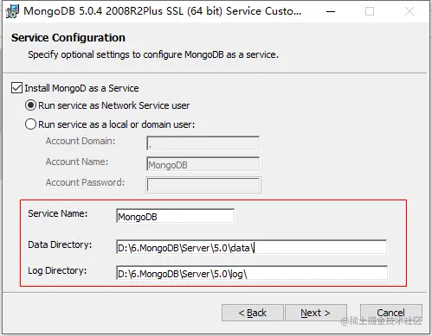
Task: Click the 'Account Password:' label
Action: pos(85,182)
